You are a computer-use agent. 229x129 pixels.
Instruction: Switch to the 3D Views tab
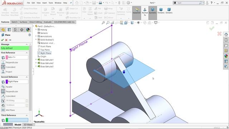pyautogui.click(x=28, y=125)
